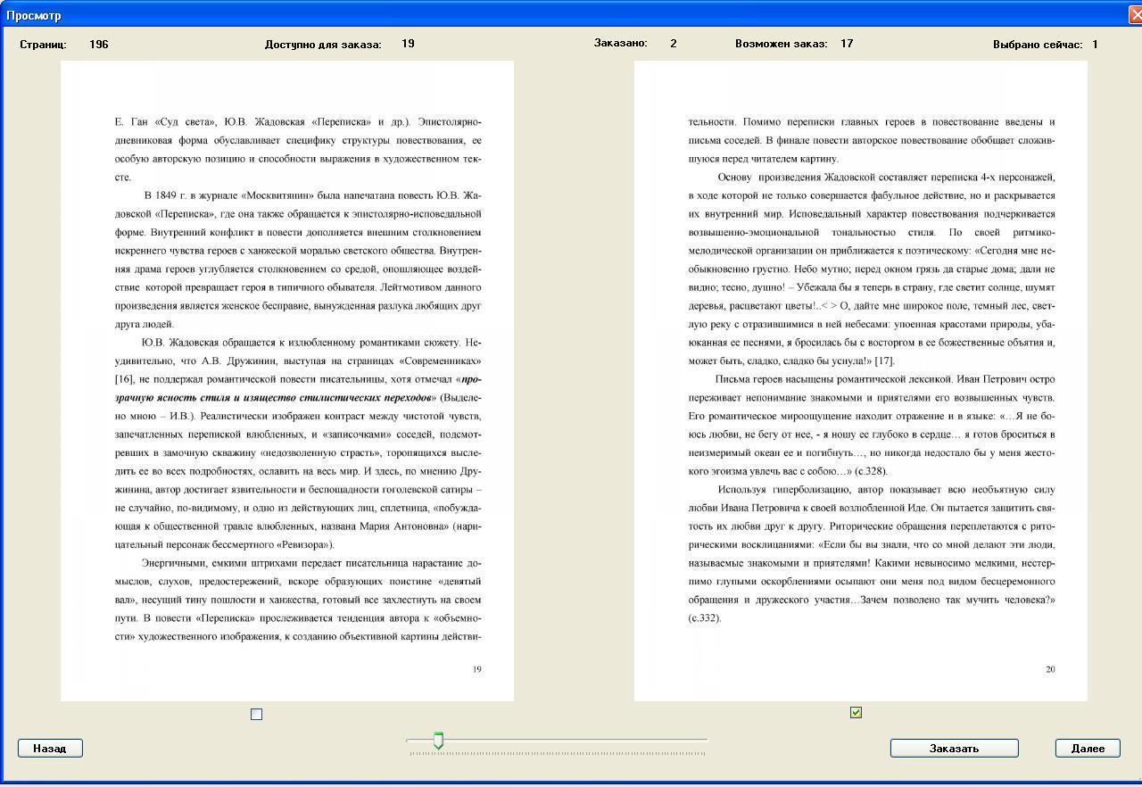
Task: Click page number 20 in right page footer
Action: pyautogui.click(x=1050, y=669)
